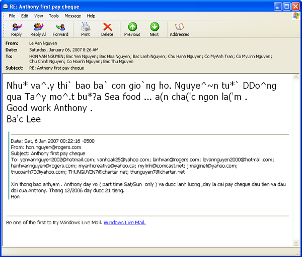This screenshot has width=302, height=257.
Task: Minimize the email window
Action: [277, 7]
